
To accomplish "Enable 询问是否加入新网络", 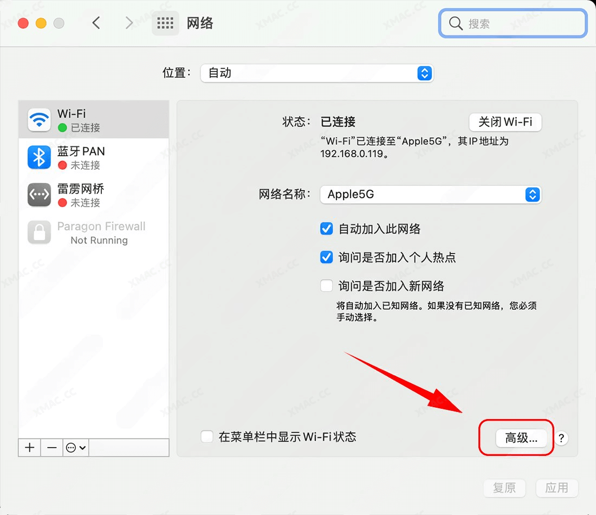I will coord(326,286).
